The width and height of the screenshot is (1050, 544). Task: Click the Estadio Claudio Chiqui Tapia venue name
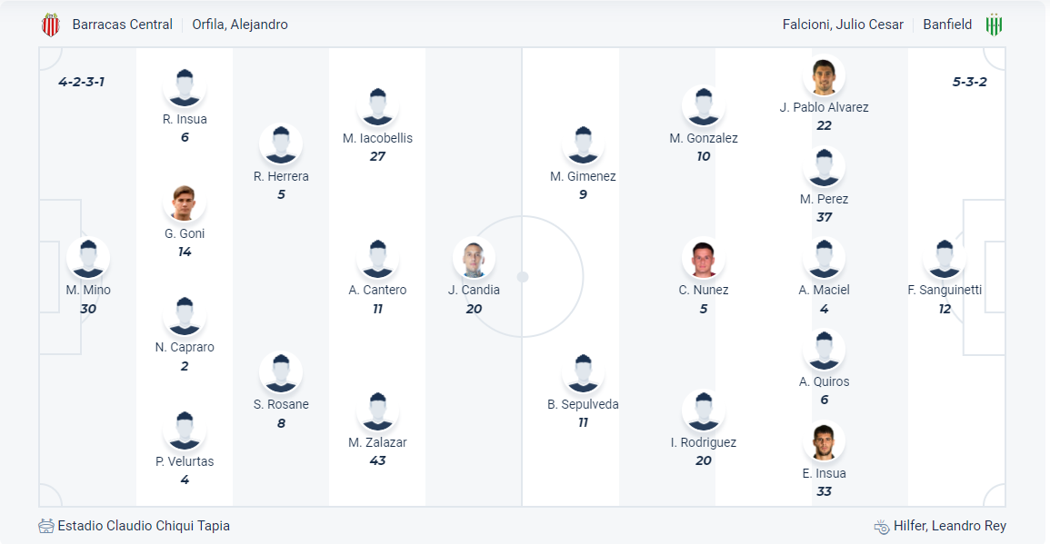pyautogui.click(x=144, y=526)
